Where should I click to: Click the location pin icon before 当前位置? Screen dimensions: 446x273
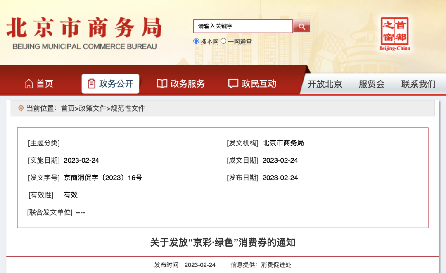(x=21, y=109)
